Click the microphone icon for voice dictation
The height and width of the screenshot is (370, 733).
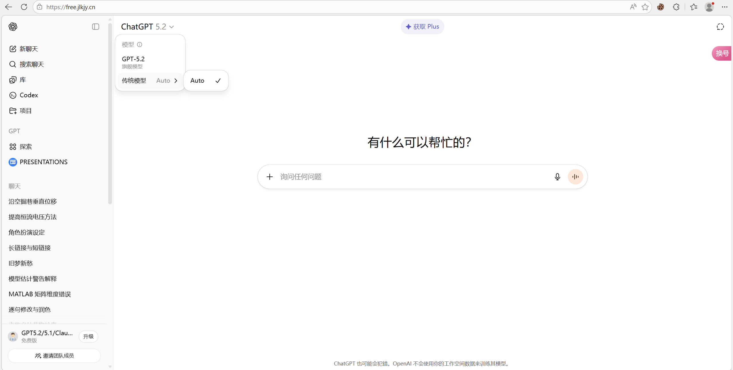(x=557, y=176)
